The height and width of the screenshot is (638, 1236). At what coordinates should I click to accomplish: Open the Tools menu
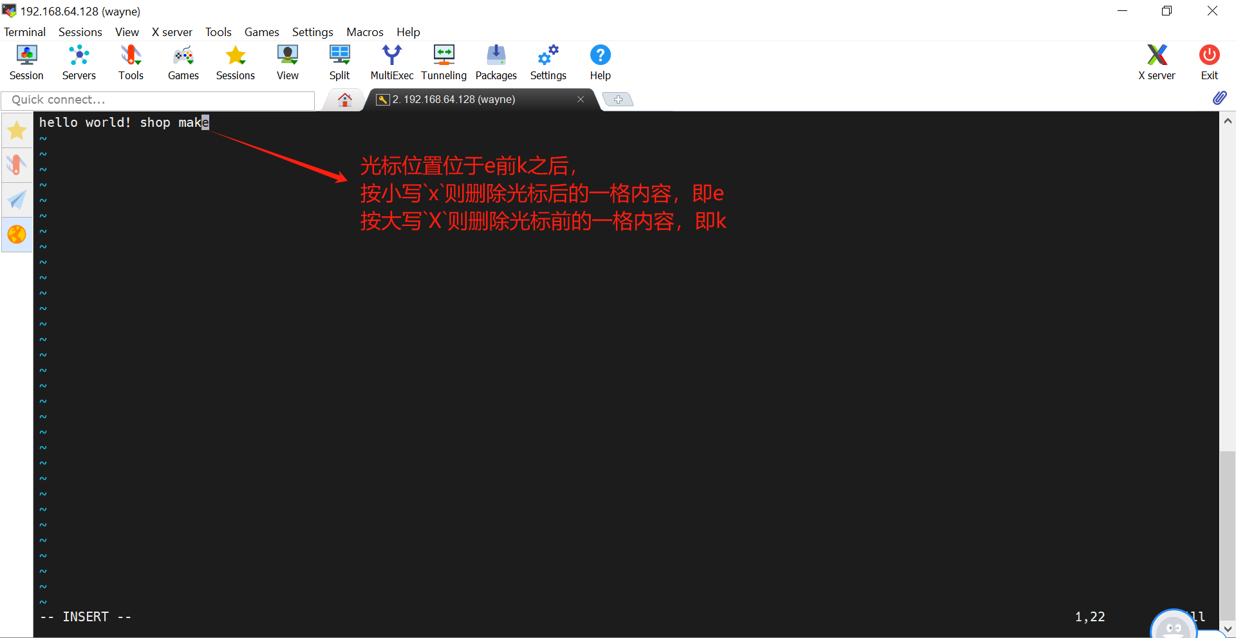click(218, 32)
